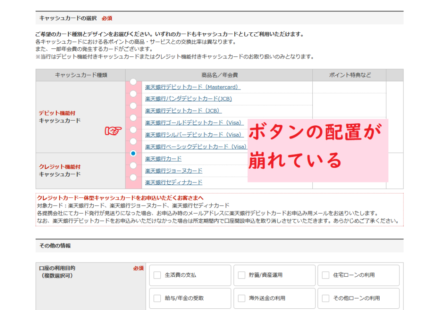The width and height of the screenshot is (430, 310).
Task: Click the red クレジットカード一体型キャッシュカード notice heading
Action: 120,198
